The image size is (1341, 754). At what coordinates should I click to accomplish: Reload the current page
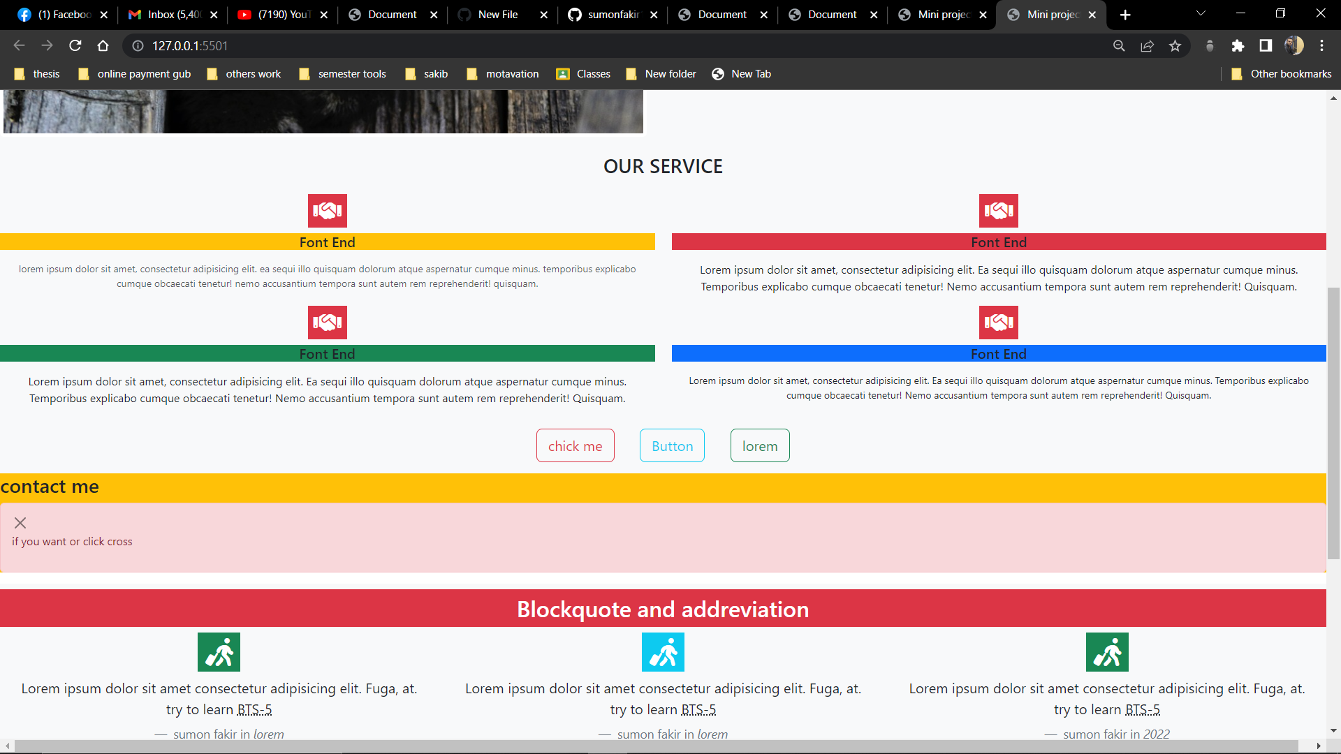coord(75,45)
